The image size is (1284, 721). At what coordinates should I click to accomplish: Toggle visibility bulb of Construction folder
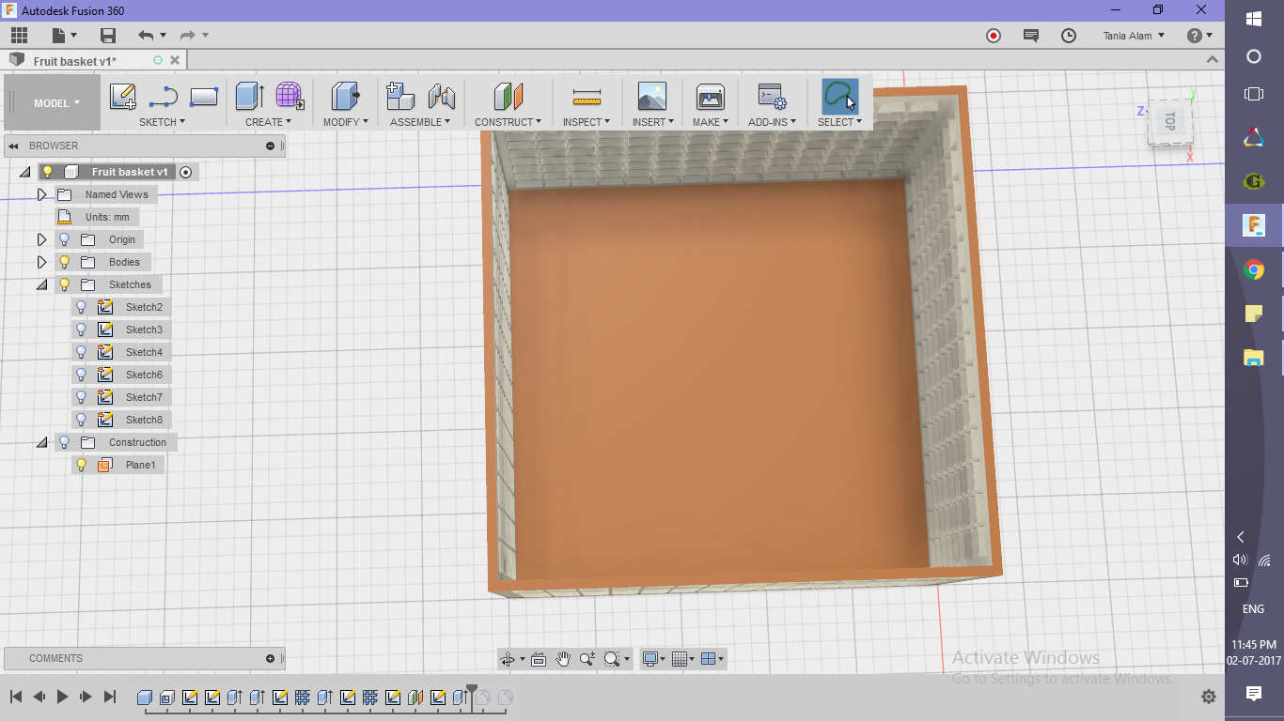tap(65, 442)
